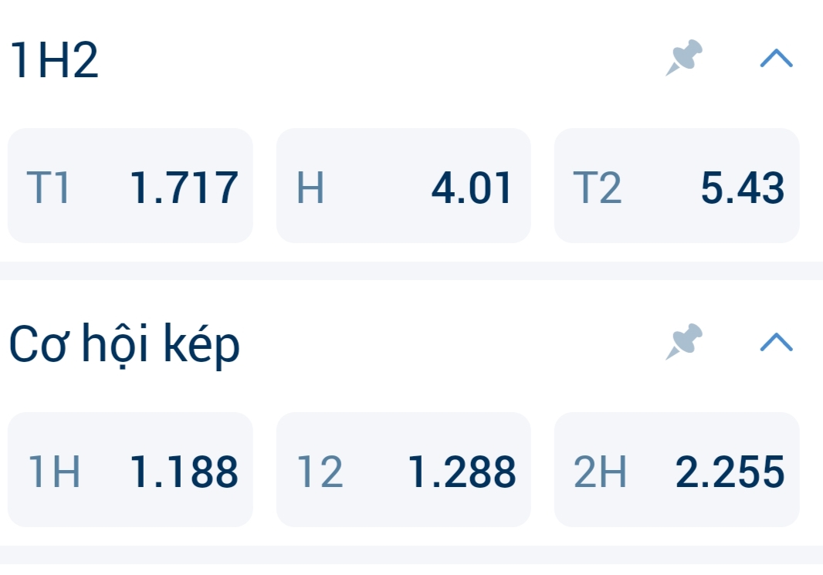Select the T1 outcome button
This screenshot has width=823, height=575.
130,186
